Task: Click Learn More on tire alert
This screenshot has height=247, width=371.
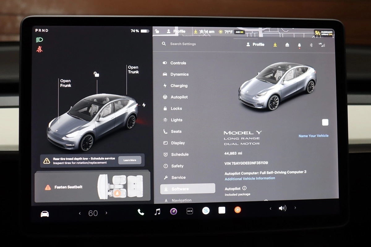Action: pos(130,160)
